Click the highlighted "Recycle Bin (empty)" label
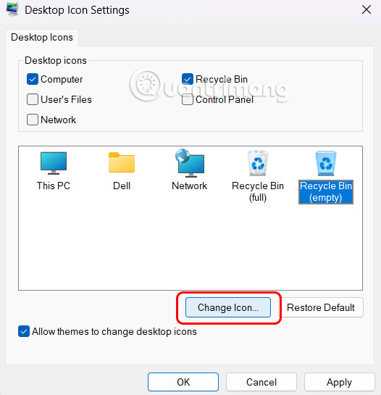The height and width of the screenshot is (395, 381). [x=326, y=192]
